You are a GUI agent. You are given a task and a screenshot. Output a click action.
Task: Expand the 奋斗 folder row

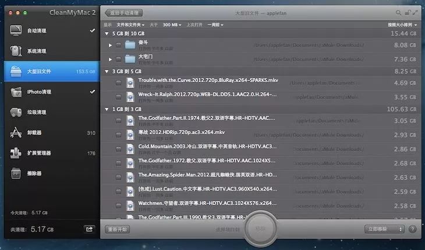(x=110, y=45)
